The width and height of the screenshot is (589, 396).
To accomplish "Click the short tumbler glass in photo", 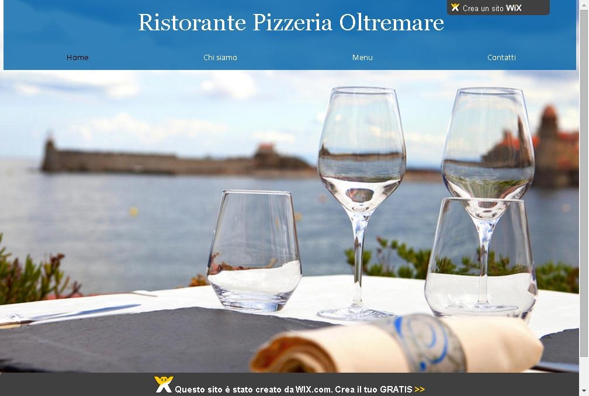I will coord(254,251).
